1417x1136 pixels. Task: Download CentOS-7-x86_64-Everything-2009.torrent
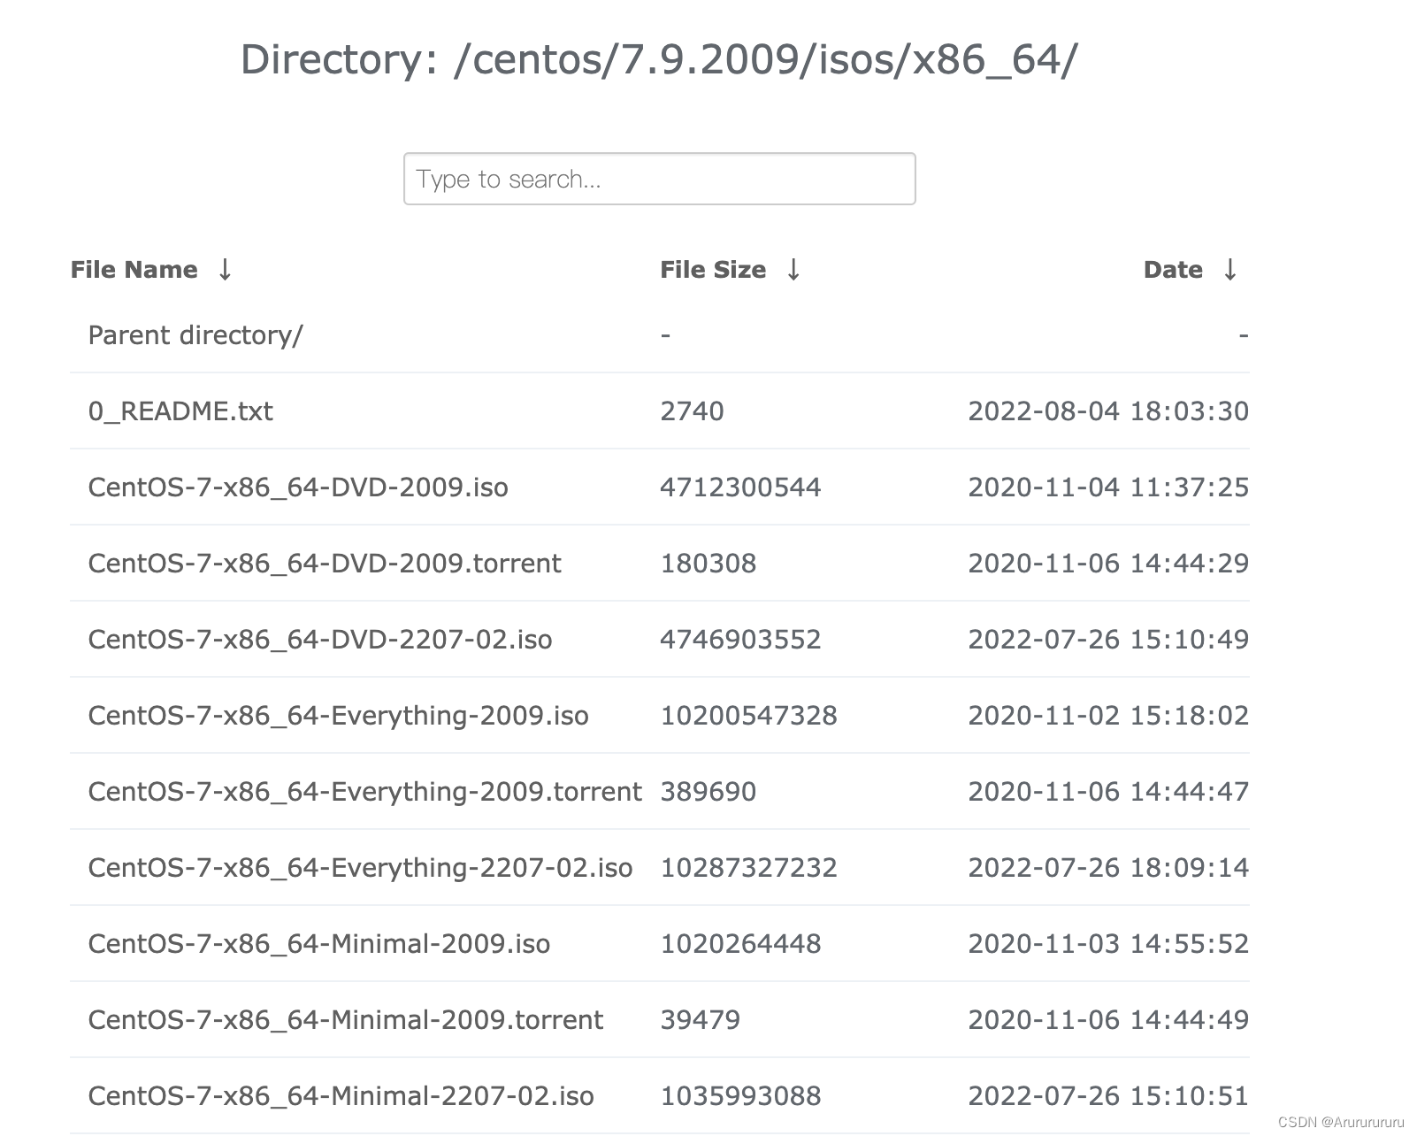click(365, 792)
